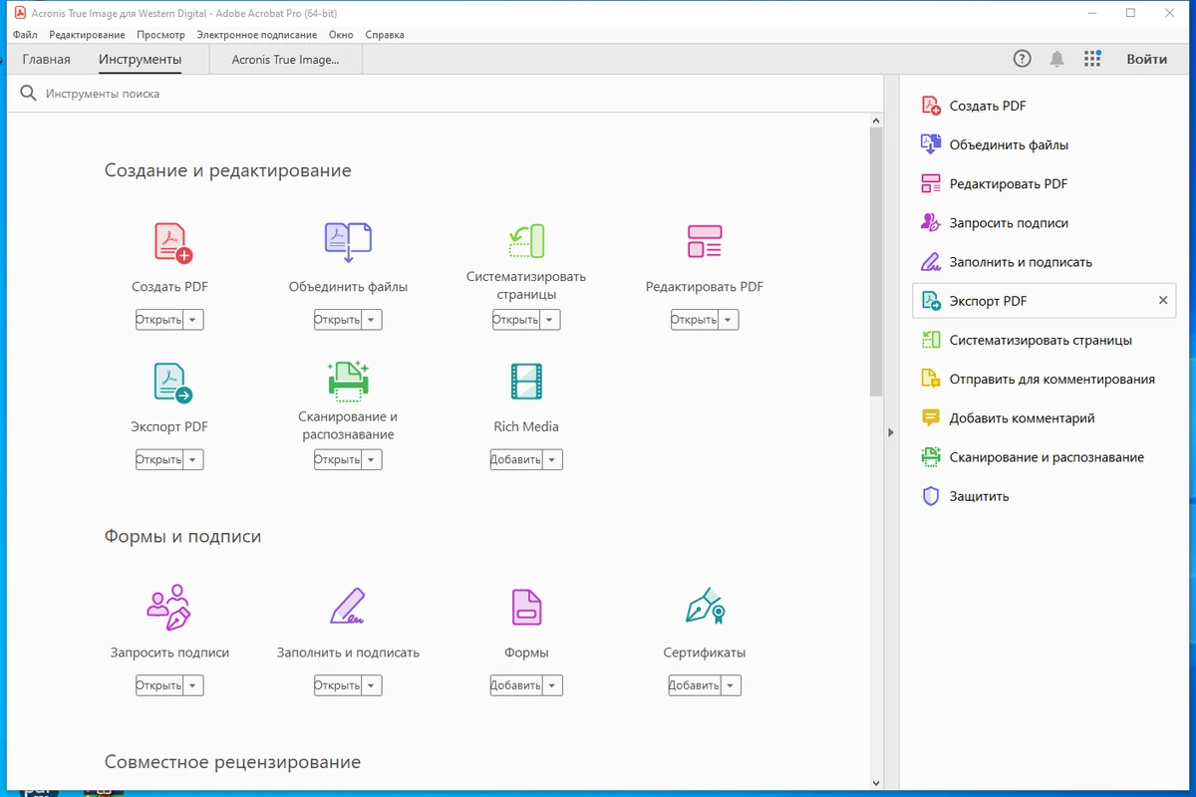Click Открыть button under Сканирование и распознавание
Screen dimensions: 1196x797
[x=338, y=459]
